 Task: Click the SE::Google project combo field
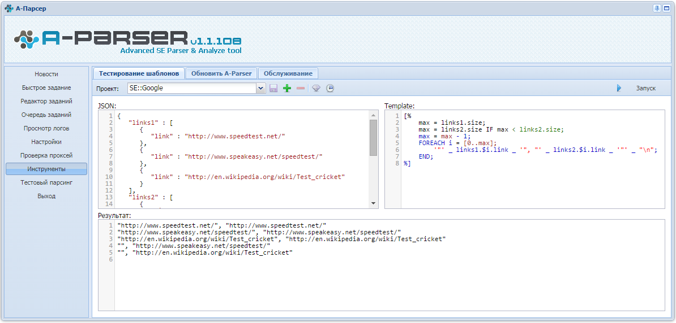(192, 88)
